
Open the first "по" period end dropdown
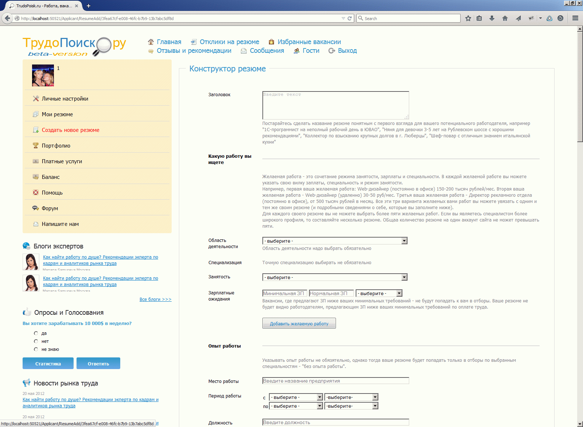pos(296,406)
